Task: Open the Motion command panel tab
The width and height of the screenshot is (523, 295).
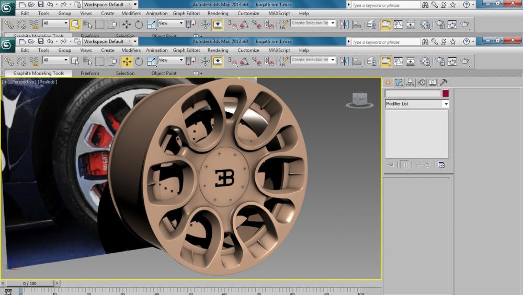Action: coord(422,82)
